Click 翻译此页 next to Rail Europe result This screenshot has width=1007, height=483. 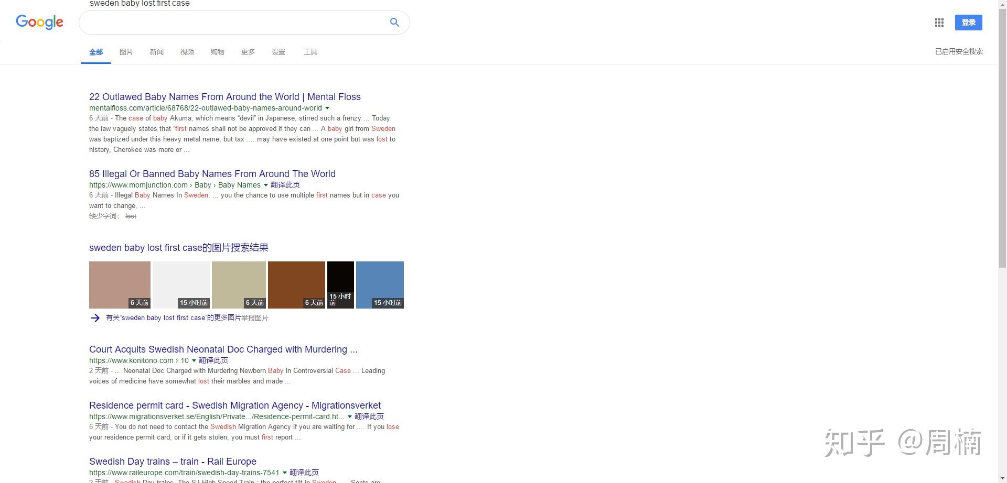click(x=304, y=473)
